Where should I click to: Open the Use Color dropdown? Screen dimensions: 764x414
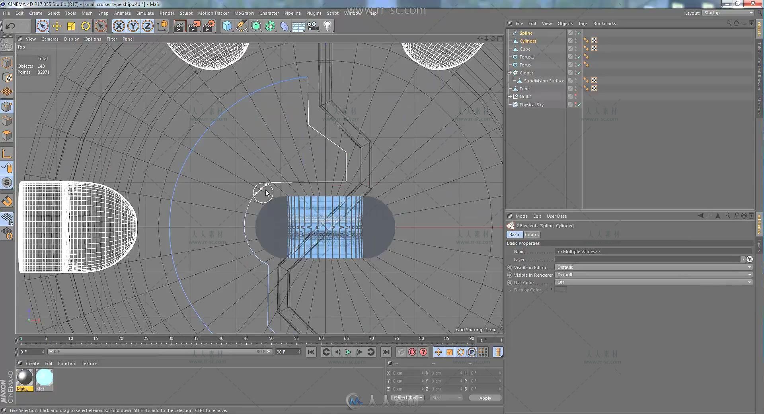tap(653, 282)
